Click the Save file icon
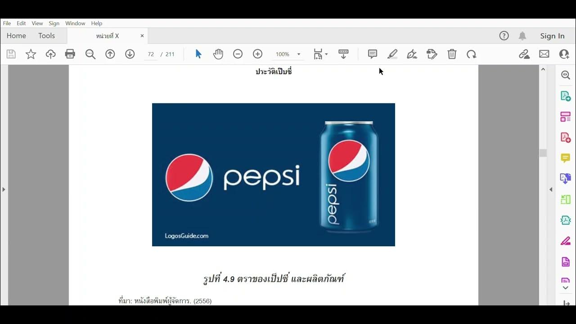This screenshot has height=324, width=576. click(x=11, y=54)
